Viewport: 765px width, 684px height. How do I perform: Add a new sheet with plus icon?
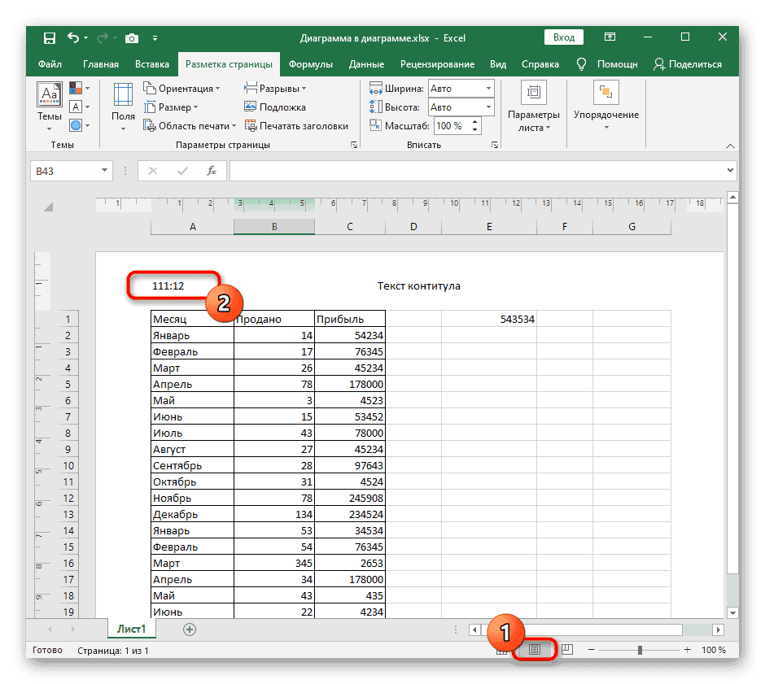[x=190, y=629]
